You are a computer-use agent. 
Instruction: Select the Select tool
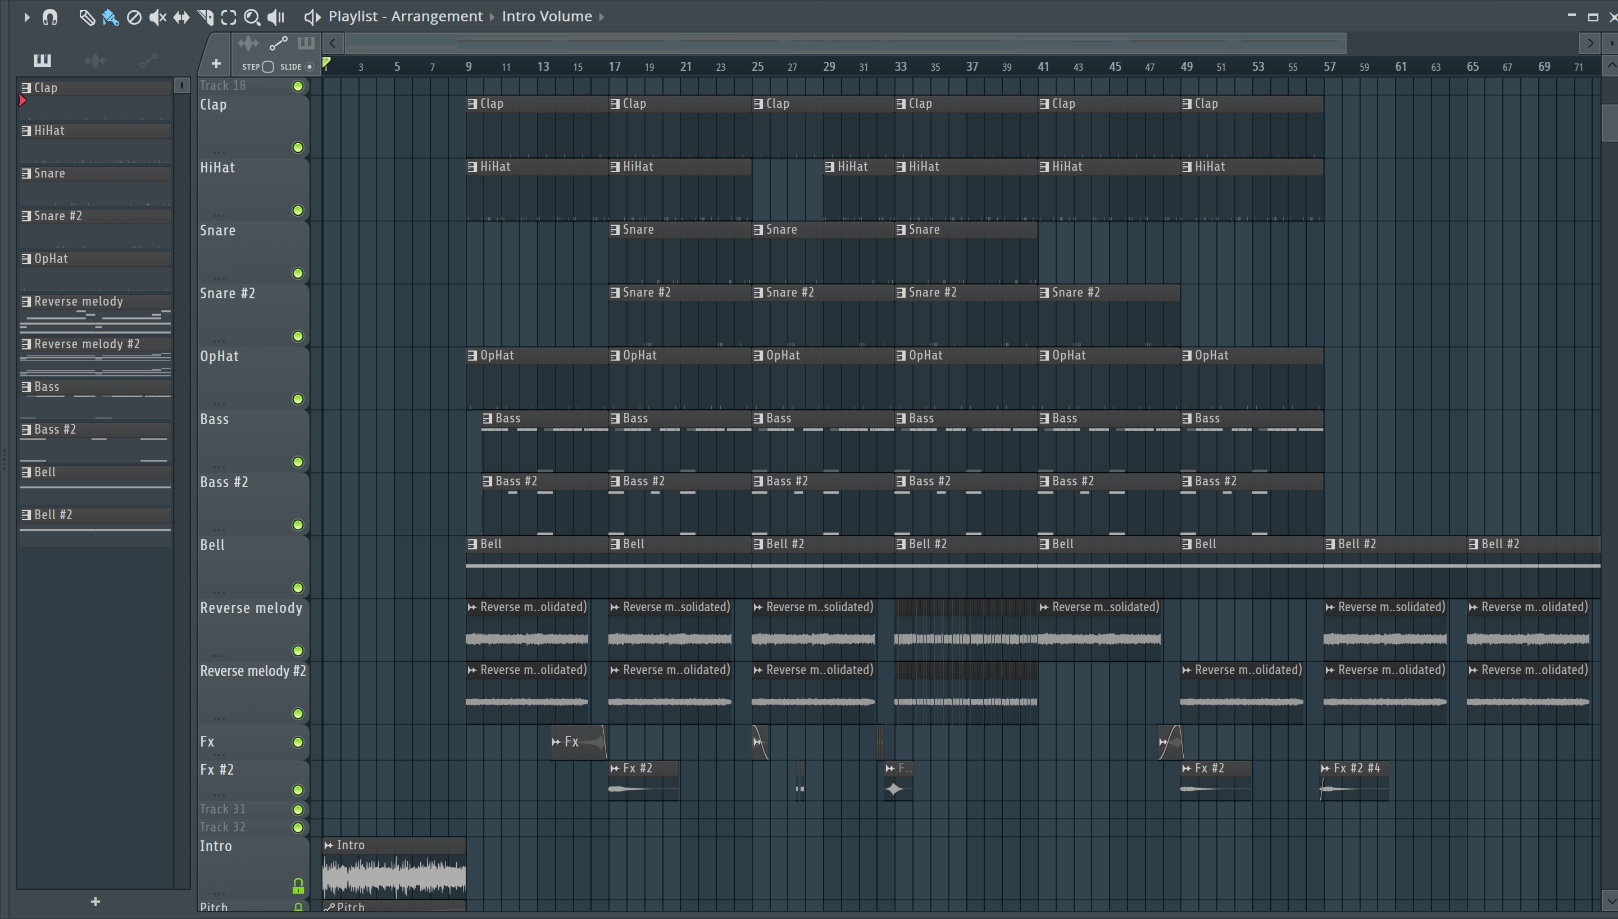coord(229,17)
